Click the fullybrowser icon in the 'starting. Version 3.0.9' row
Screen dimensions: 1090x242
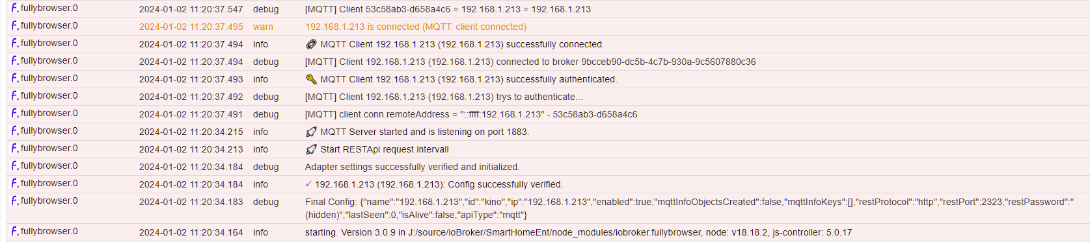coord(14,232)
